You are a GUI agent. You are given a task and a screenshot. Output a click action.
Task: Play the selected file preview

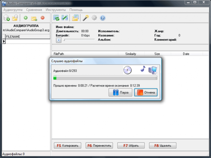click(59, 40)
